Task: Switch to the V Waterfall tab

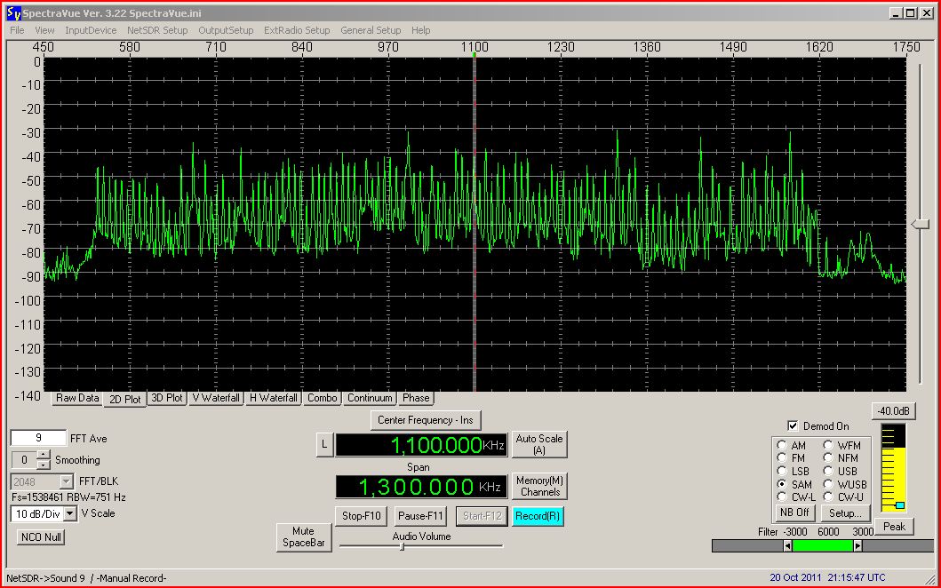Action: click(216, 398)
